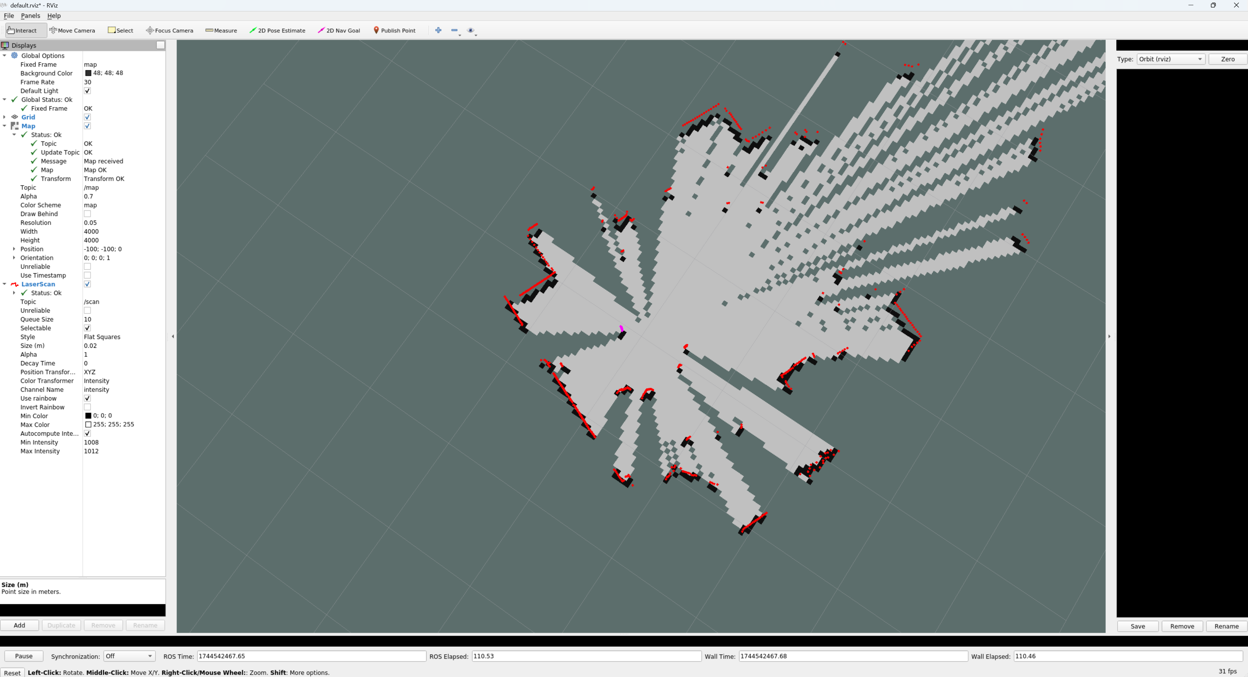Open the Orbit view type dropdown
The image size is (1248, 677).
click(x=1170, y=59)
